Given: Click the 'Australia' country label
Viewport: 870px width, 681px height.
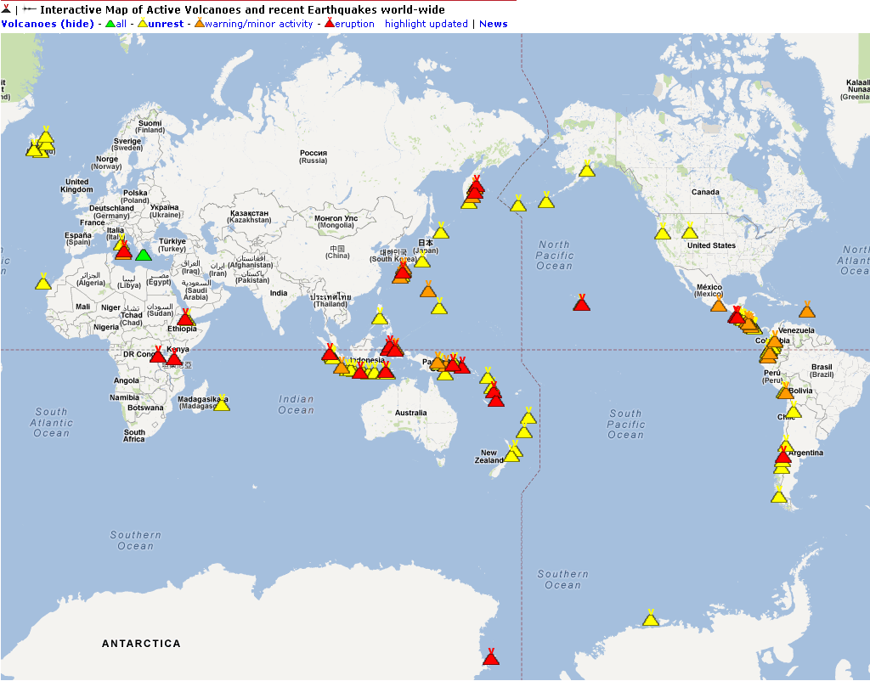Looking at the screenshot, I should coord(411,413).
